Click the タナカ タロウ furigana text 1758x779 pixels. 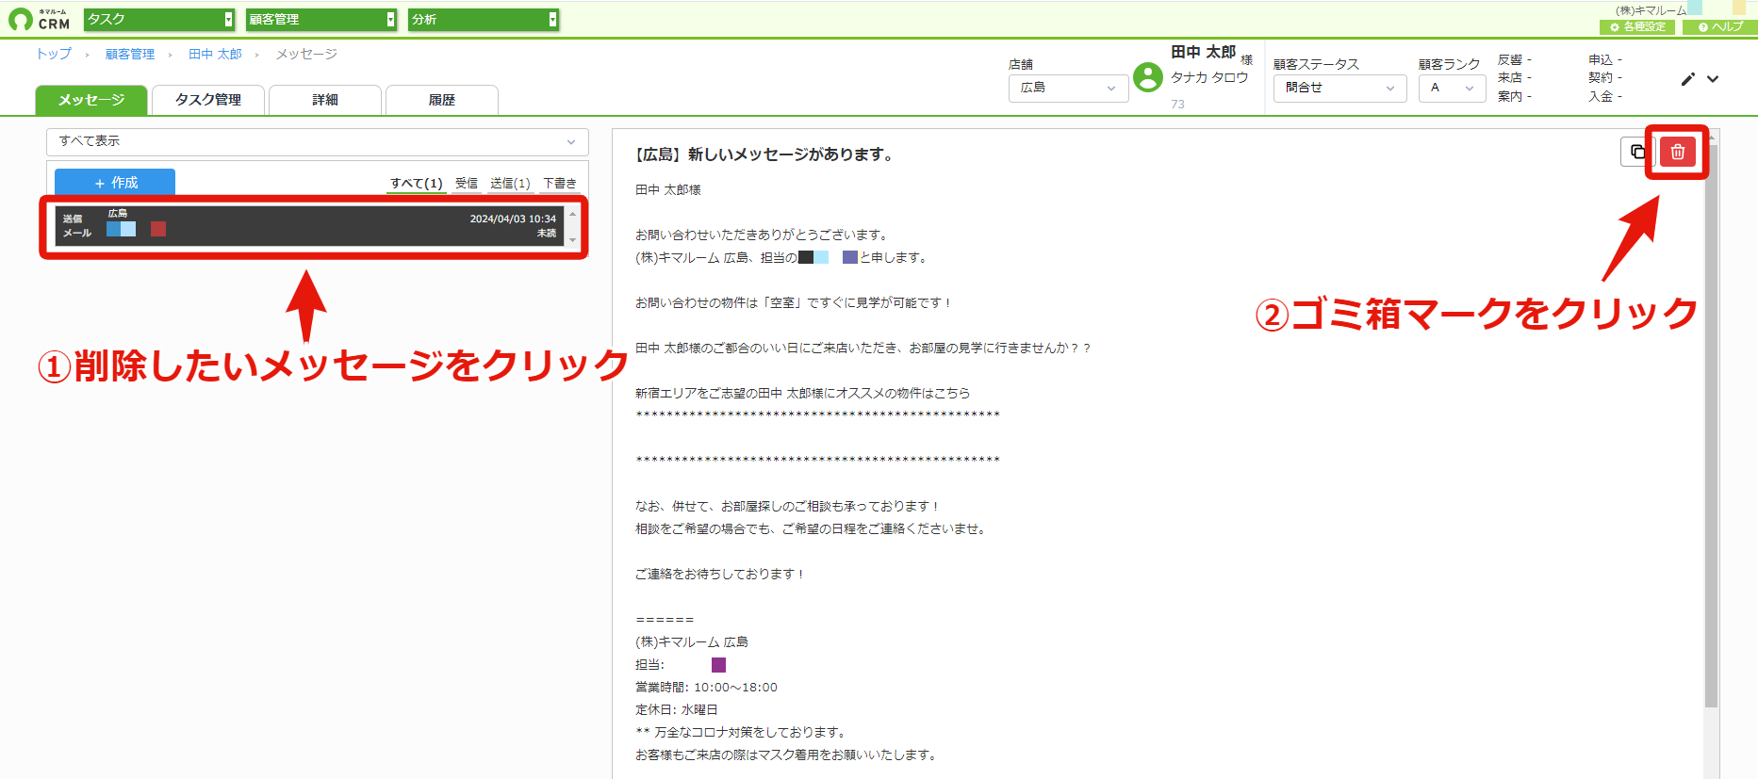[1209, 77]
